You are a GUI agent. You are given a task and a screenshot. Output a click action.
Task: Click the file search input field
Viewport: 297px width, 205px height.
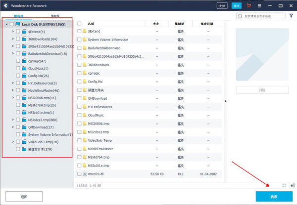(x=261, y=16)
